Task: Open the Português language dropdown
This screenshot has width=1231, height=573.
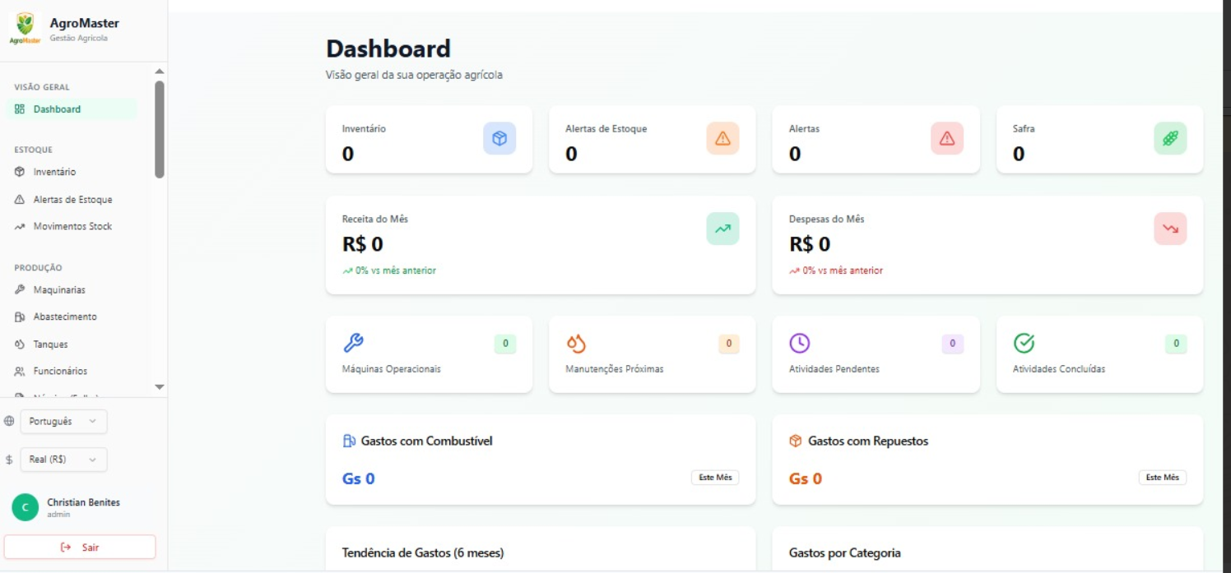Action: 63,422
